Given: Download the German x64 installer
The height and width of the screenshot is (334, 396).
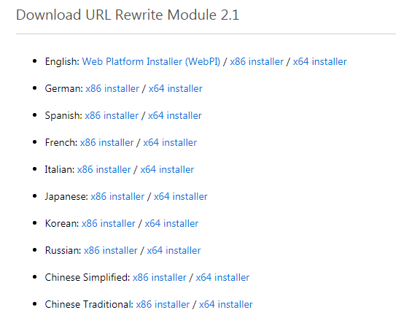Looking at the screenshot, I should pos(176,89).
